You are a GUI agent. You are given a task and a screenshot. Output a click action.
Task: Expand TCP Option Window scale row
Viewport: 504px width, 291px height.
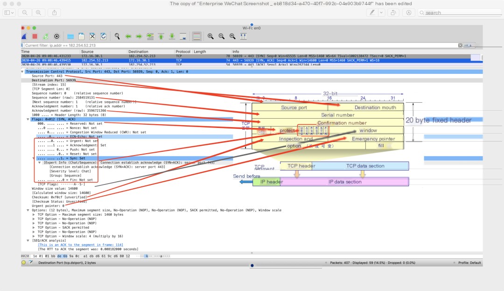(34, 236)
